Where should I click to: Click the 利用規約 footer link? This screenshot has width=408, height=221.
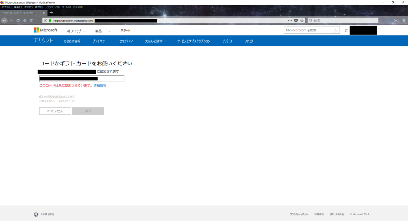[319, 215]
